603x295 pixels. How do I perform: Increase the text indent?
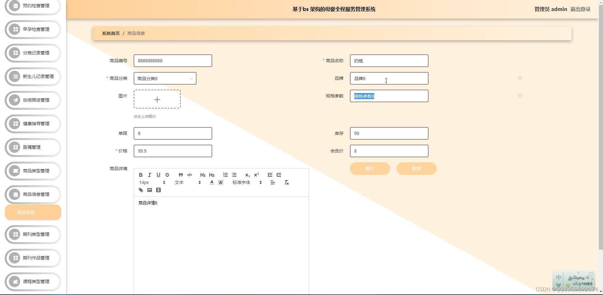[279, 175]
